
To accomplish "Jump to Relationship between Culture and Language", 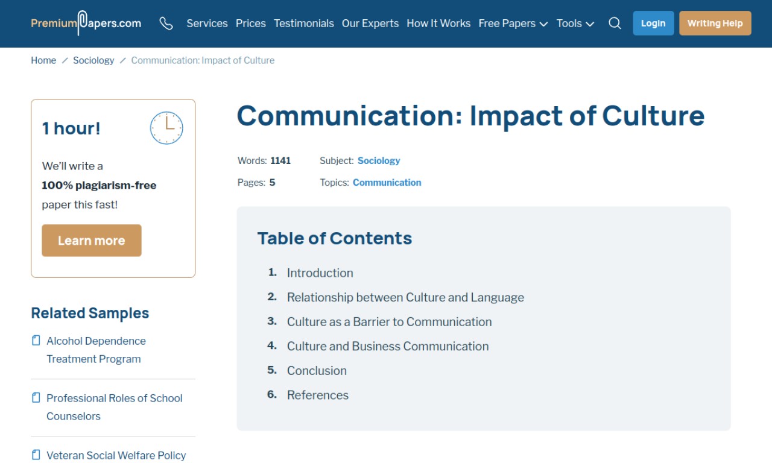I will pos(405,297).
